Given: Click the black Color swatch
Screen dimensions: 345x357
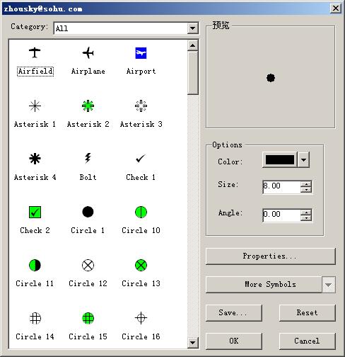Looking at the screenshot, I should (280, 160).
